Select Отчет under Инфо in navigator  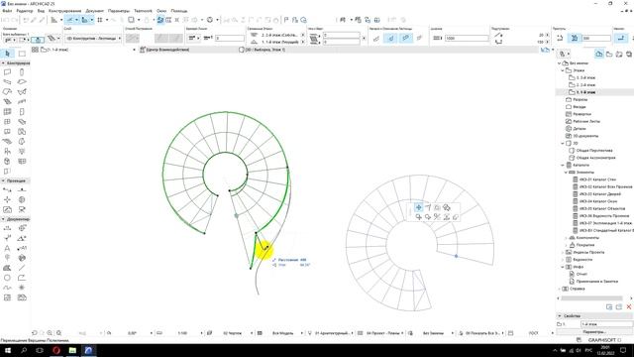pos(581,274)
